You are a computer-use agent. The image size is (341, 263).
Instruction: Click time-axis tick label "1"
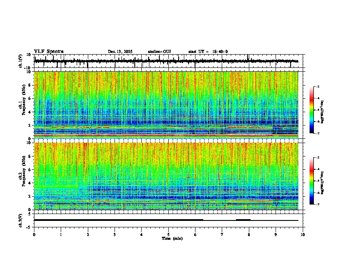click(x=61, y=235)
